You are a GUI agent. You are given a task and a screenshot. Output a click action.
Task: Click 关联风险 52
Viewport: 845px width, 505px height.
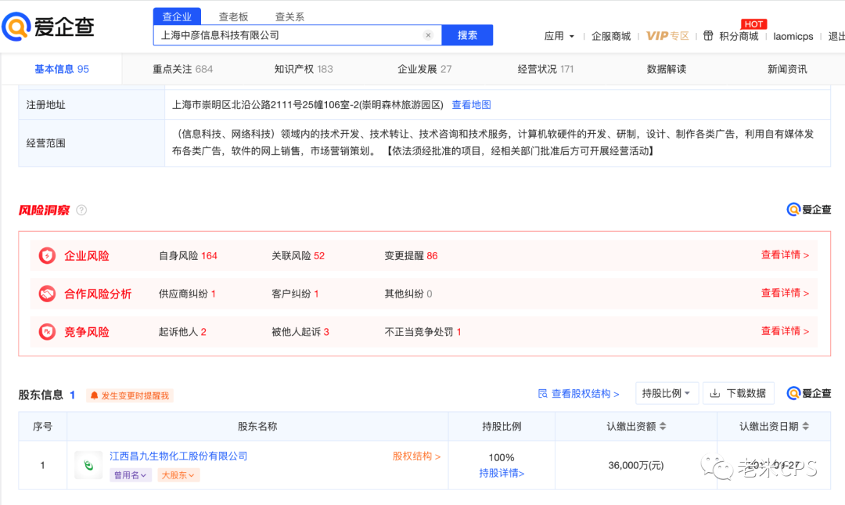click(x=298, y=255)
